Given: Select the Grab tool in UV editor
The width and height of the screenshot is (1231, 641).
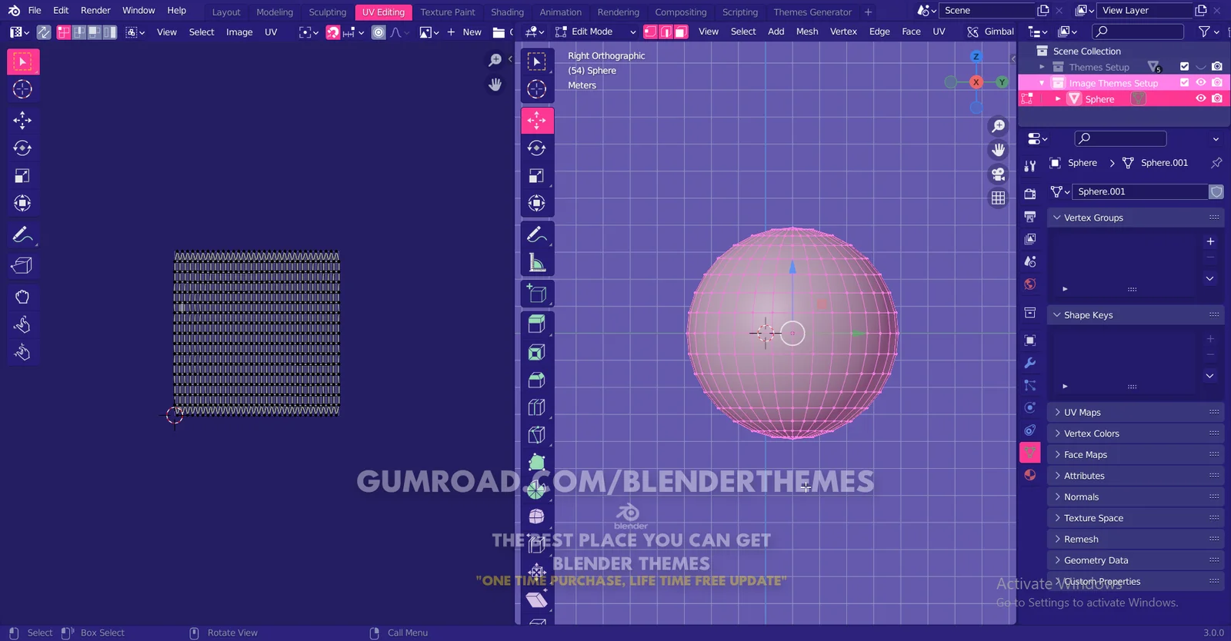Looking at the screenshot, I should click(x=23, y=297).
